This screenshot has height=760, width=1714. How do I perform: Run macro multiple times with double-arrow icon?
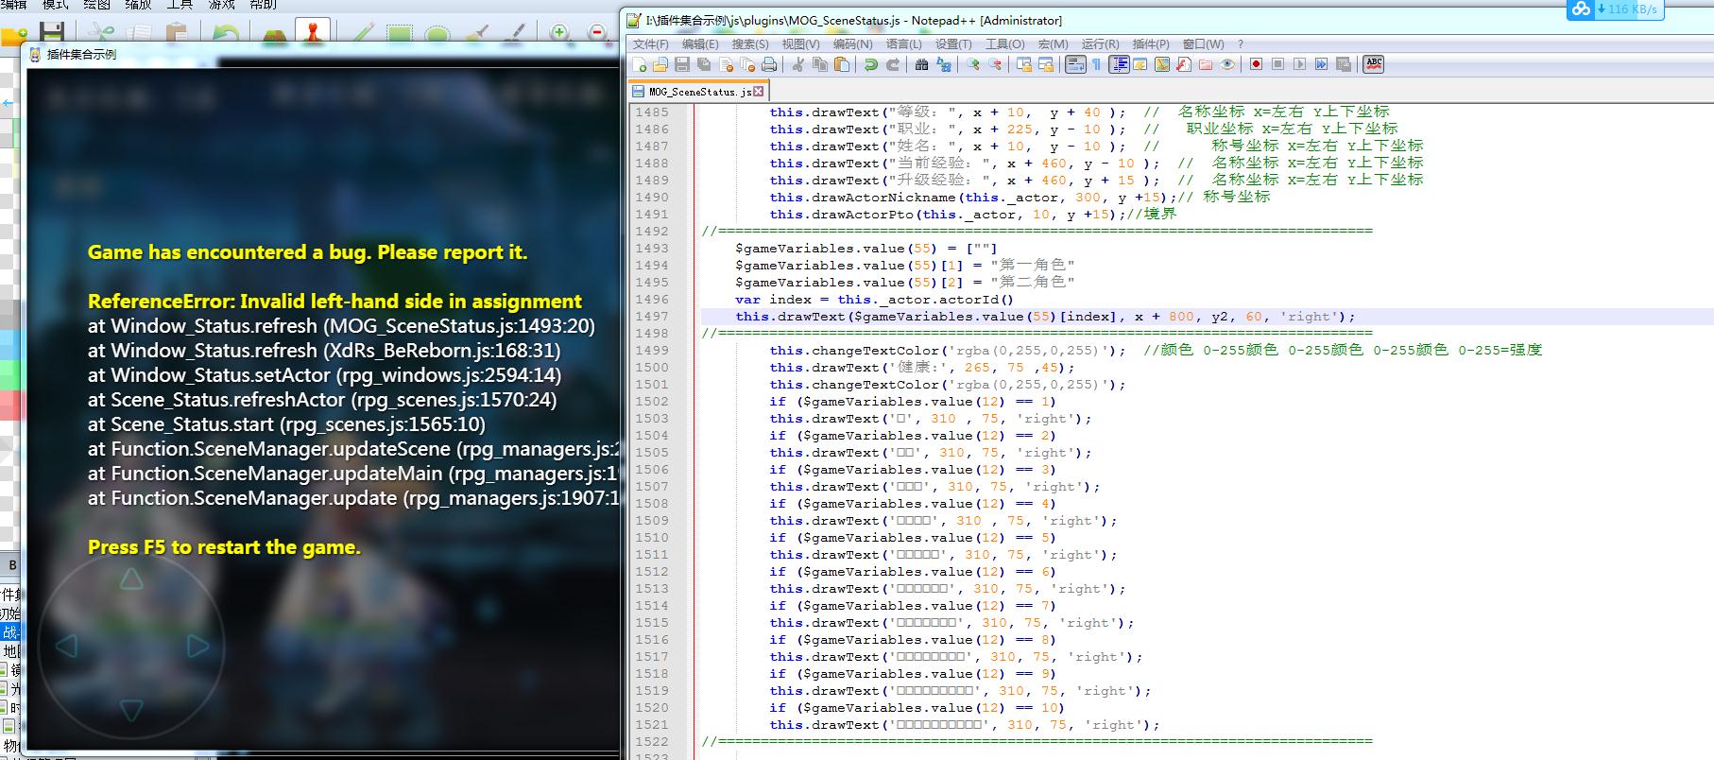(1321, 64)
